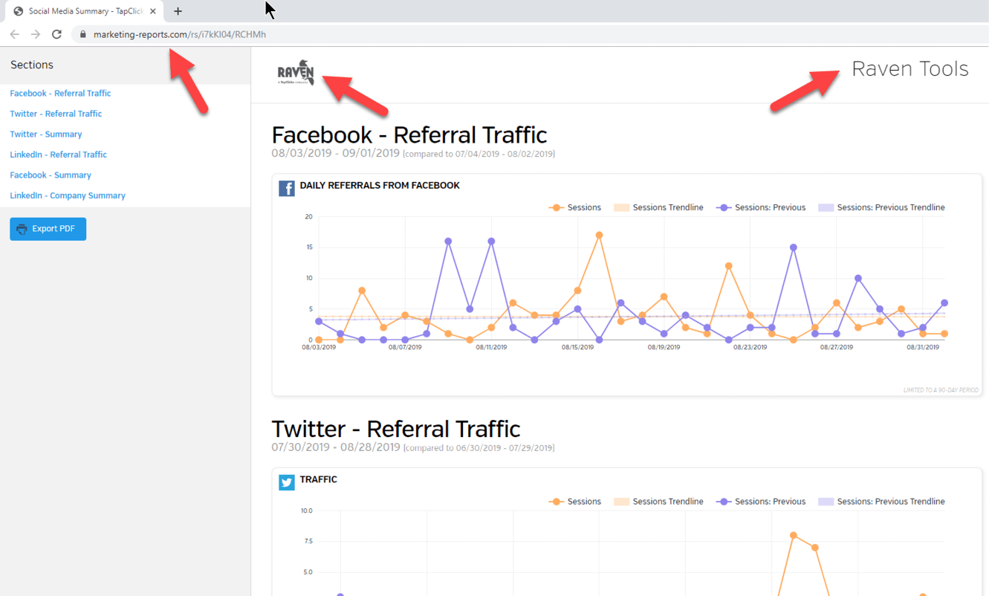Click the LIMITED TO A 90-DAY PERIOD note
The height and width of the screenshot is (596, 989).
941,390
